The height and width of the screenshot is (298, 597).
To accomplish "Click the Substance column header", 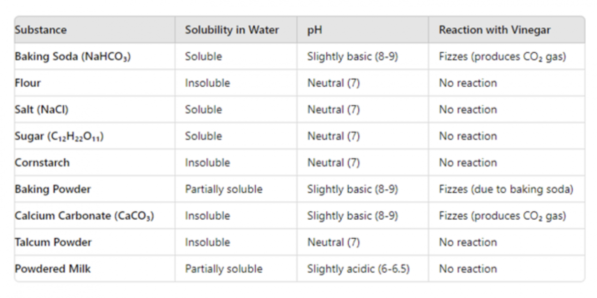I will pyautogui.click(x=41, y=30).
